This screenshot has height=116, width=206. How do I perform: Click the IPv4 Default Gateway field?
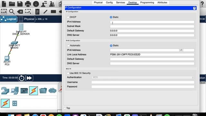click(x=152, y=31)
